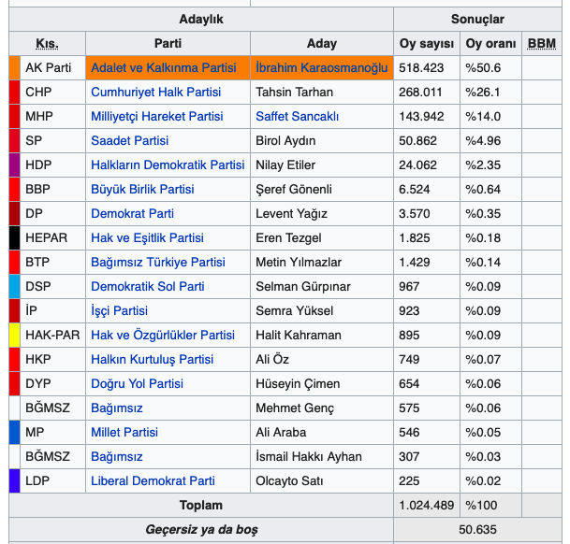Image resolution: width=570 pixels, height=544 pixels.
Task: Open the Saadet Partisi page link
Action: (x=129, y=141)
